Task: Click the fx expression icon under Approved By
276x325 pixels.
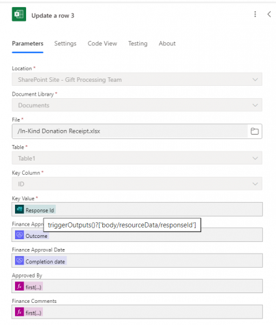Action: coord(20,286)
